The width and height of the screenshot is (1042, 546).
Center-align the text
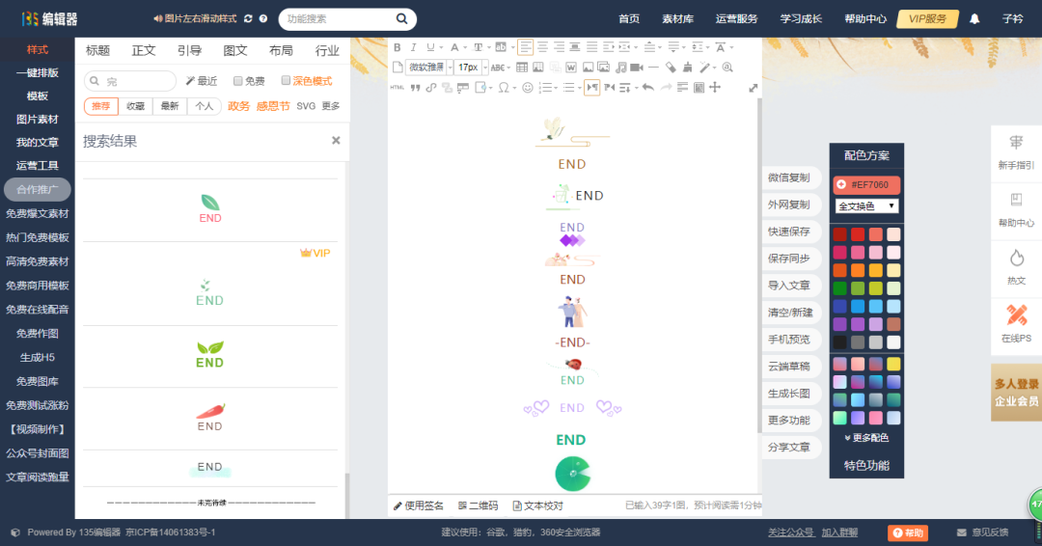543,47
